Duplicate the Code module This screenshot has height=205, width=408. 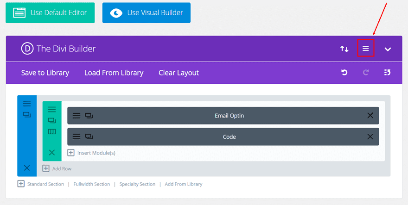point(89,137)
